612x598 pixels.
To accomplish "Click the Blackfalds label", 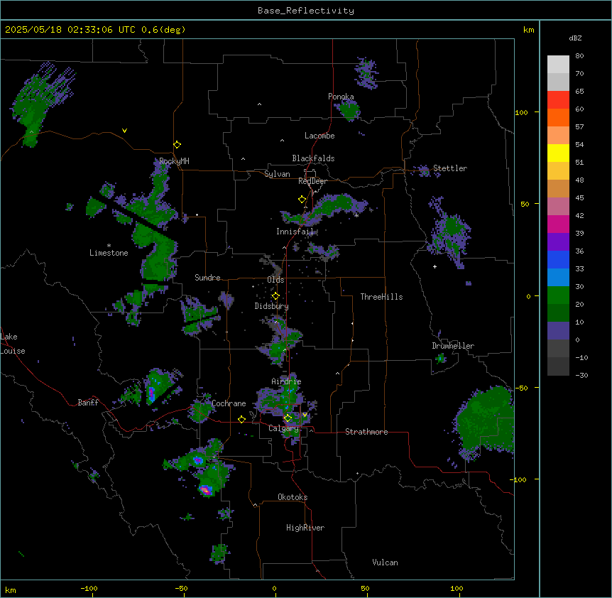I will (x=313, y=158).
